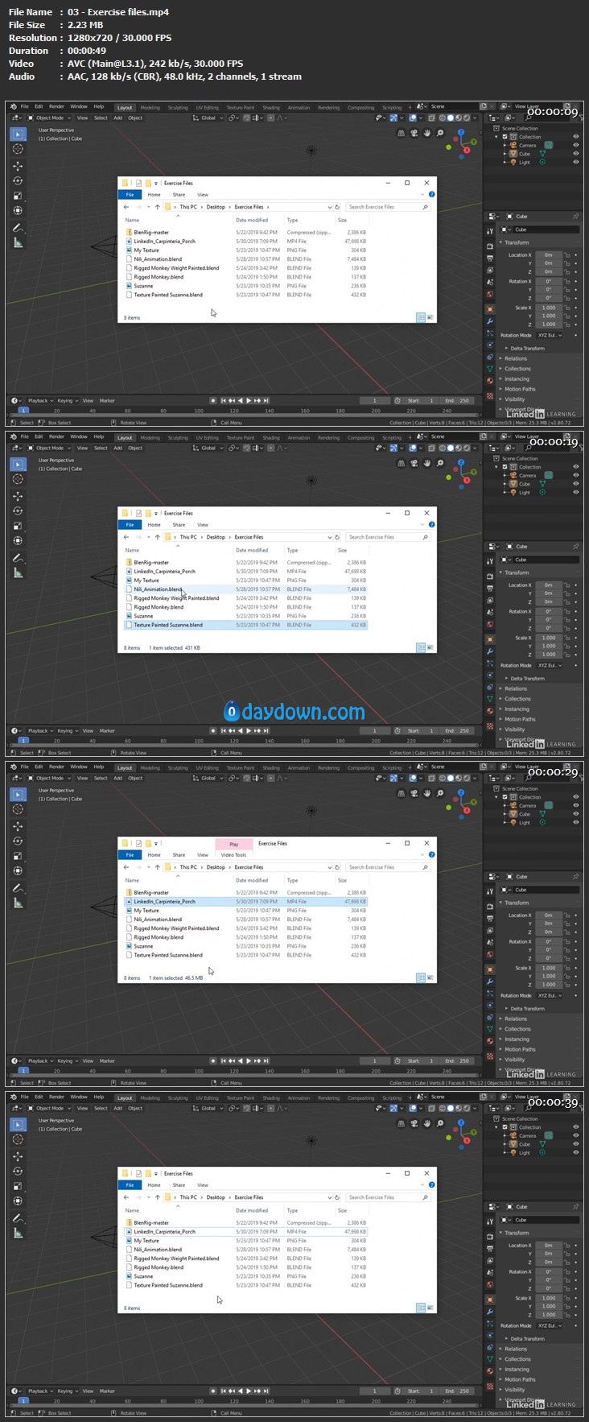
Task: Sort by Date modified column in 00:00:29 frame
Action: point(252,880)
